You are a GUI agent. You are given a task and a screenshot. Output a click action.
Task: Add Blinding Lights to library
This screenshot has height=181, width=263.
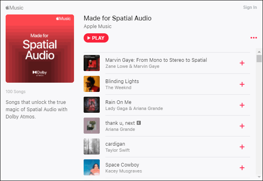point(242,84)
